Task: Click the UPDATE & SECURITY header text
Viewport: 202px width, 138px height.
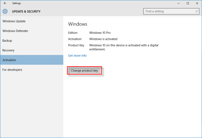Action: pyautogui.click(x=26, y=12)
